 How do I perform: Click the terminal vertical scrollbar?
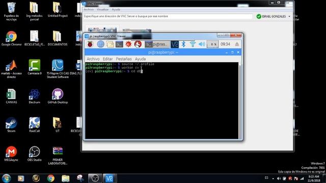pyautogui.click(x=240, y=101)
